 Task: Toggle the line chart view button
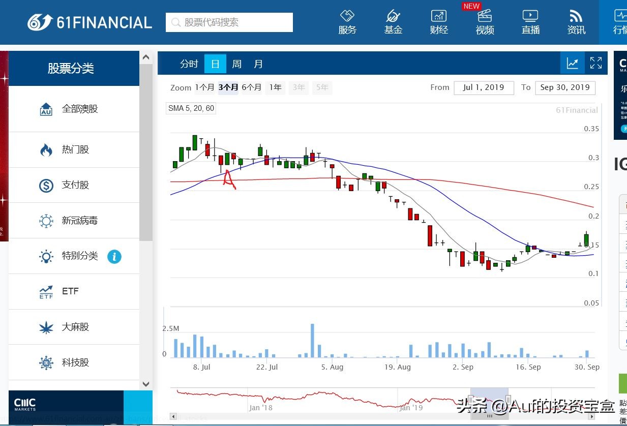pos(573,63)
